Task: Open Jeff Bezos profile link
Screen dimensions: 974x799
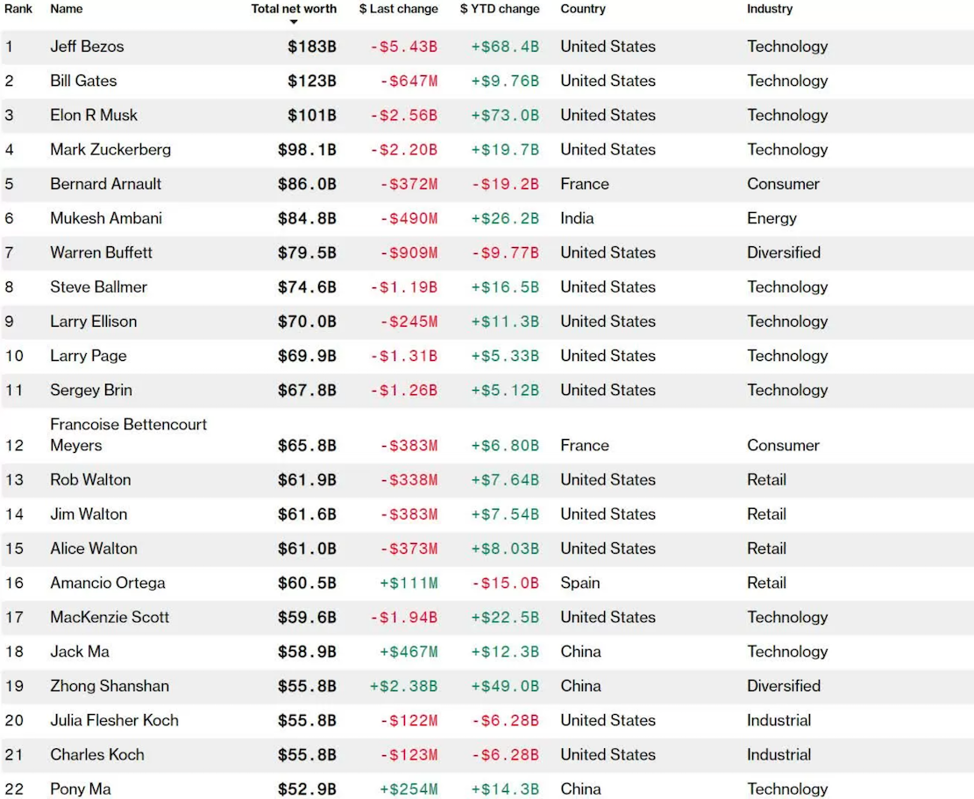Action: coord(87,46)
